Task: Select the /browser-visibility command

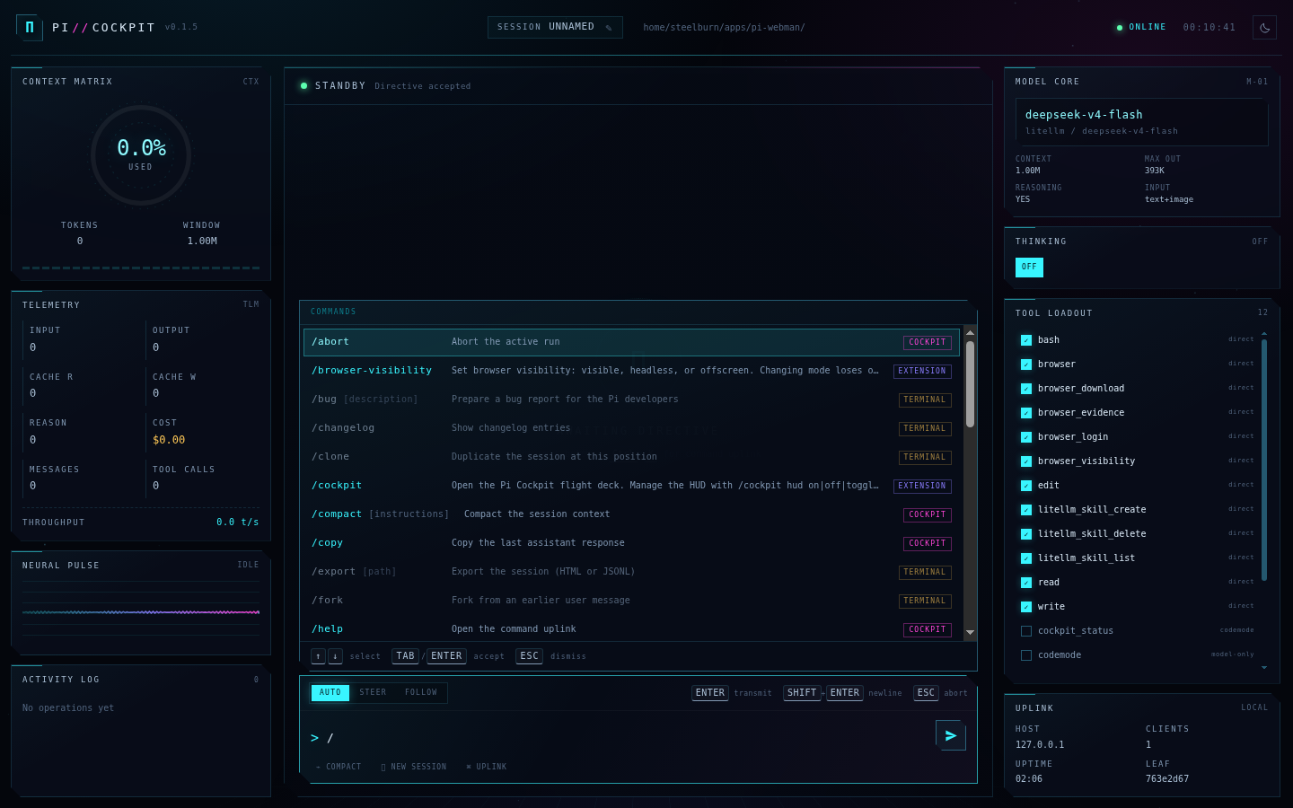Action: pyautogui.click(x=631, y=371)
